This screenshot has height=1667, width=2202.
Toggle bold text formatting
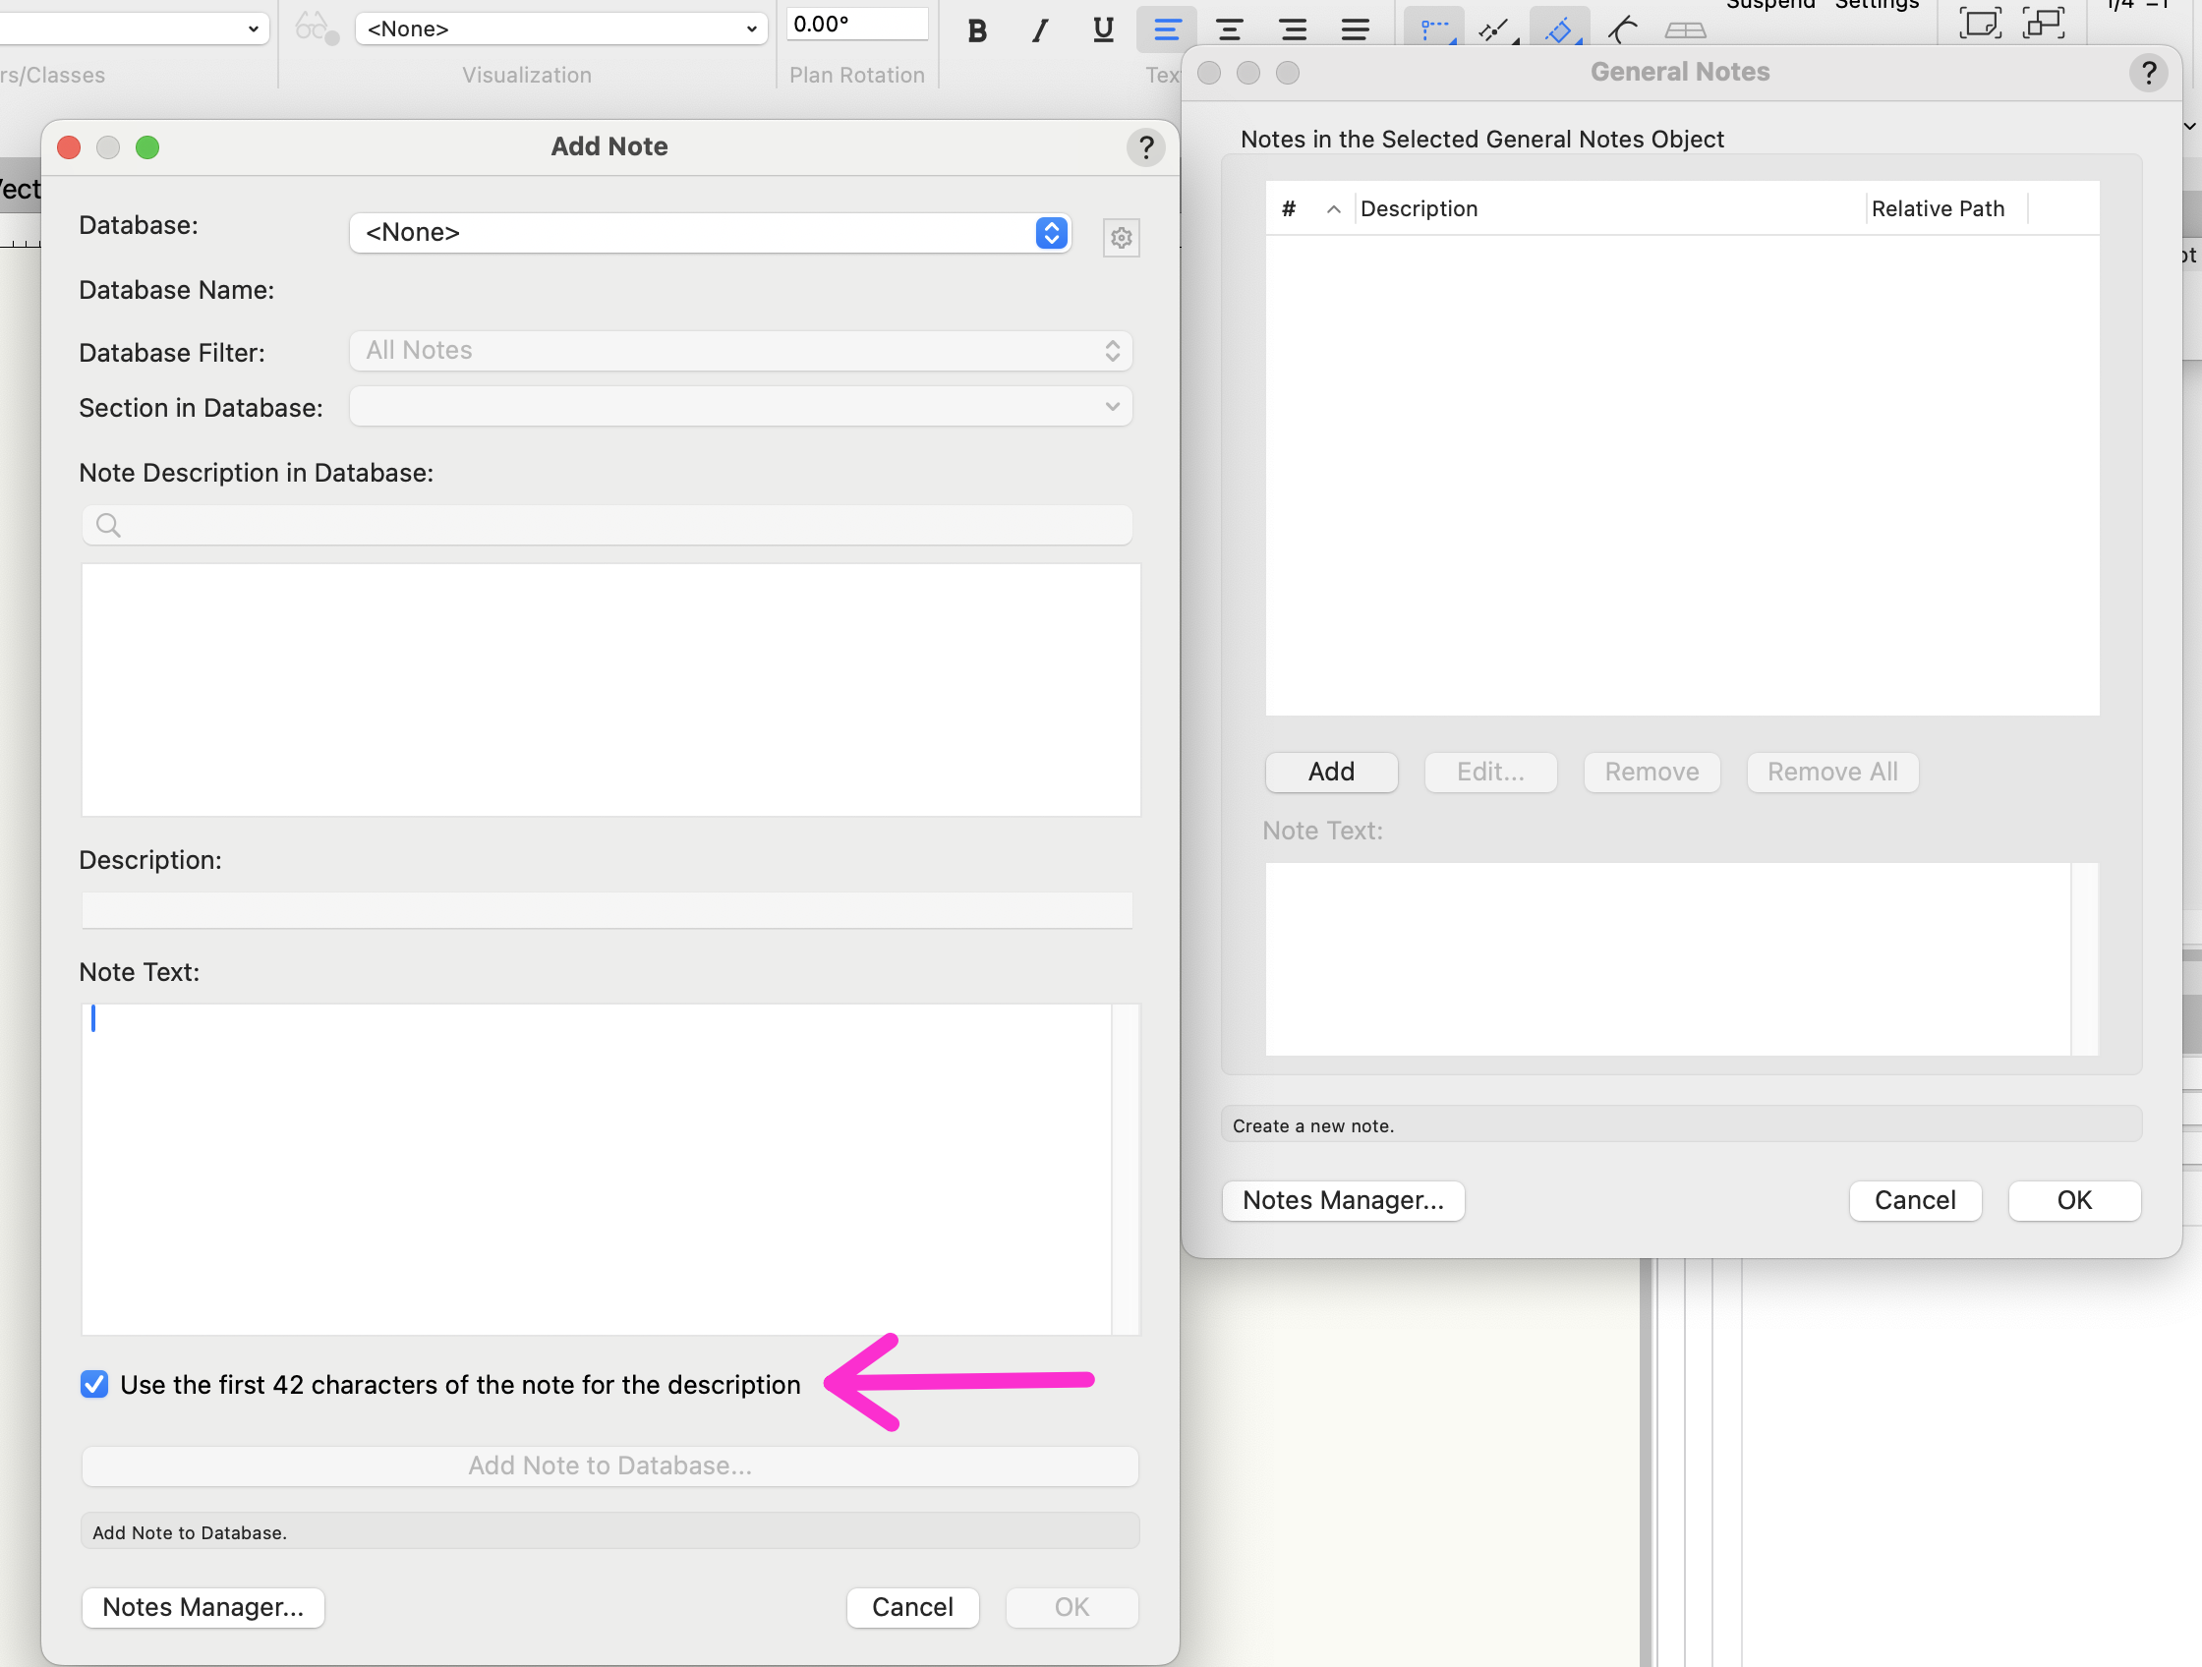[x=976, y=29]
